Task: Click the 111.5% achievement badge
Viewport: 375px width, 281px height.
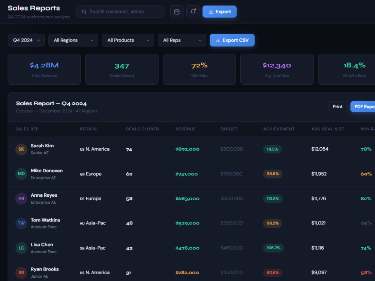Action: point(272,149)
